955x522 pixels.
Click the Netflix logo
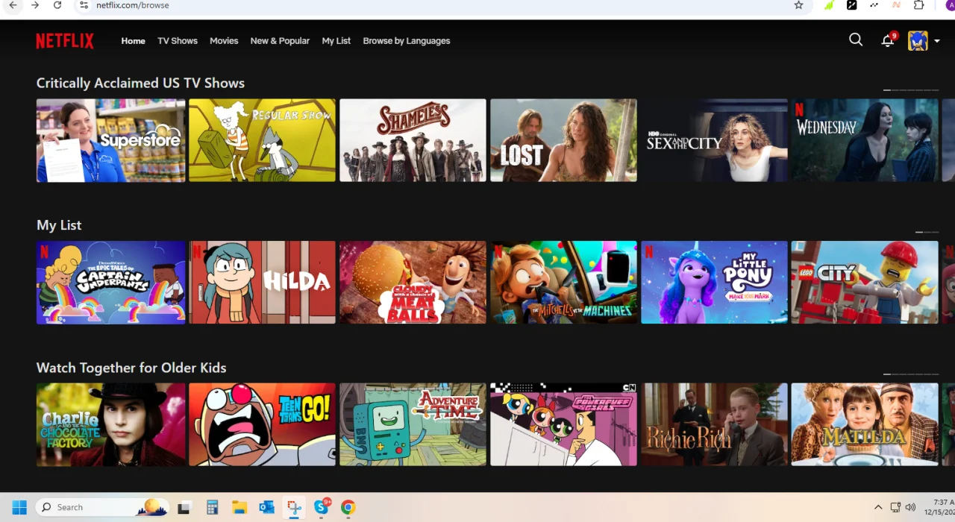[65, 41]
